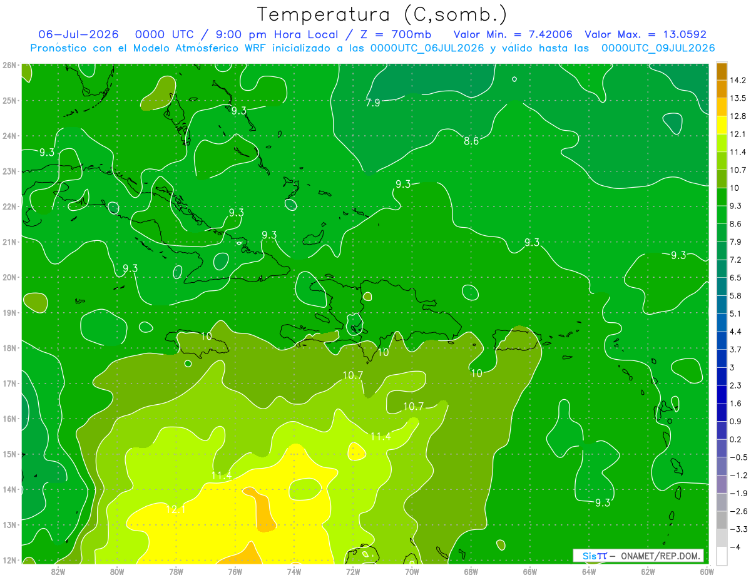The image size is (751, 580).
Task: Click the 82W longitude axis label
Action: (x=58, y=571)
